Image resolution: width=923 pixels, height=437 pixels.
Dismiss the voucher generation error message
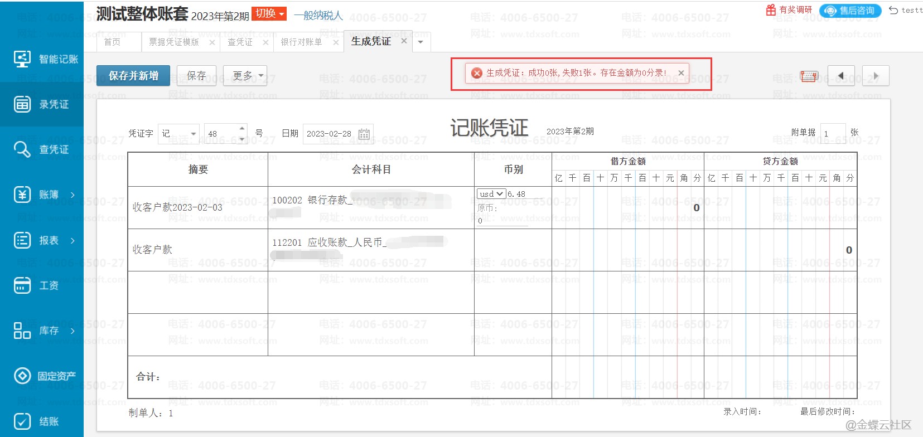coord(681,73)
